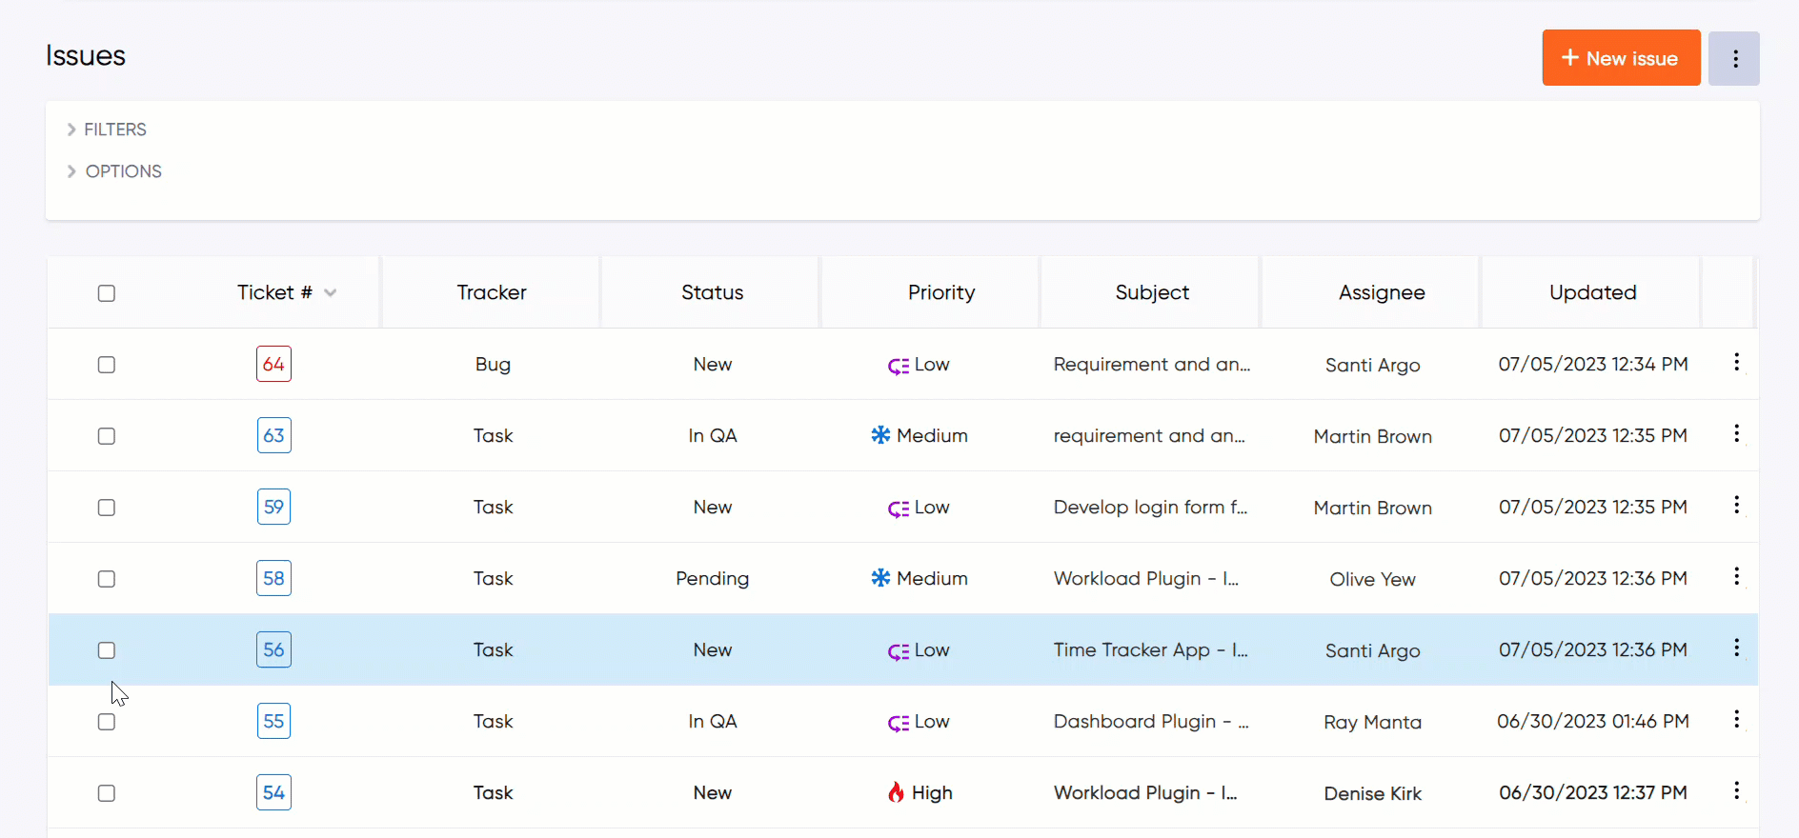Image resolution: width=1799 pixels, height=838 pixels.
Task: Click Low priority icon on ticket 59
Action: coord(898,508)
